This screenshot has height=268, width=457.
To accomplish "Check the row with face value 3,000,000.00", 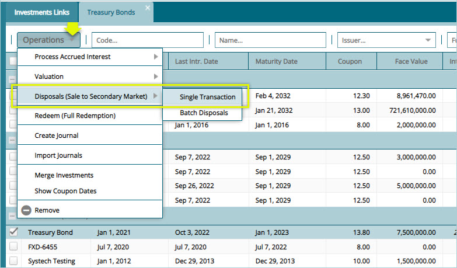I will [x=13, y=156].
